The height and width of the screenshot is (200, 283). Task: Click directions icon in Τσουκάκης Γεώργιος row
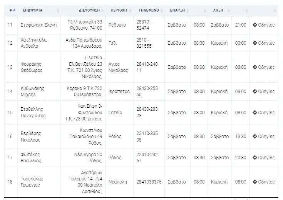click(x=255, y=182)
